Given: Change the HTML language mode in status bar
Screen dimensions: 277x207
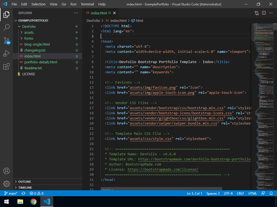Looking at the screenshot, I should 252,193.
